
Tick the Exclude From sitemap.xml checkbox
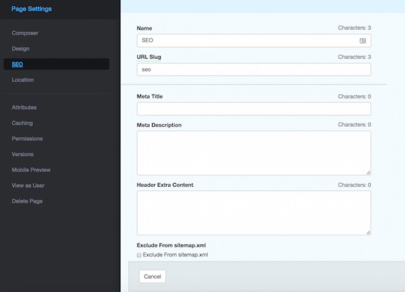pyautogui.click(x=139, y=255)
